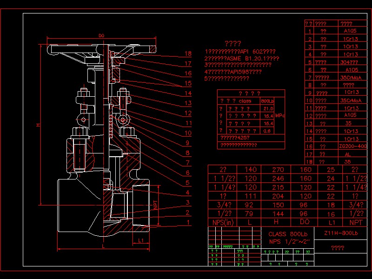Click the note line containing API 602
The height and width of the screenshot is (279, 372).
coord(240,52)
